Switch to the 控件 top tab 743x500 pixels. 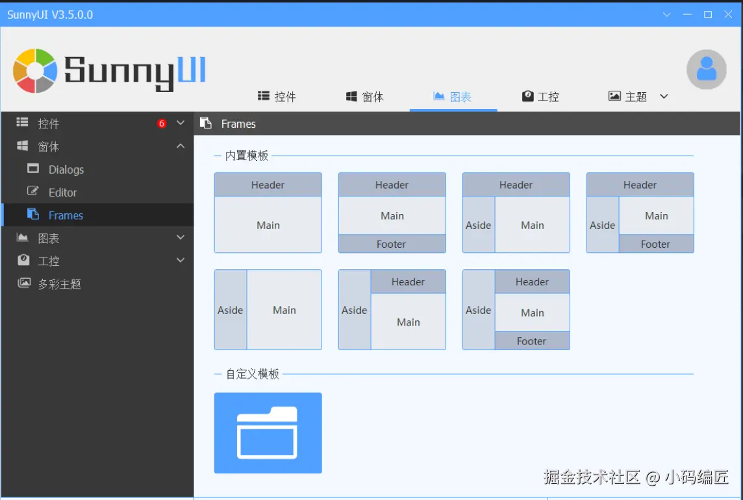point(278,97)
